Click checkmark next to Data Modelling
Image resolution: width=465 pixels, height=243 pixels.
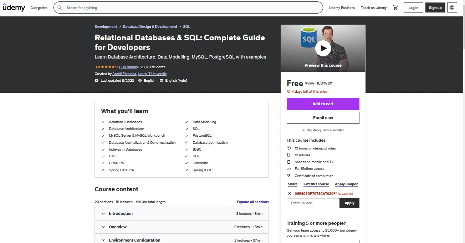[x=187, y=122]
